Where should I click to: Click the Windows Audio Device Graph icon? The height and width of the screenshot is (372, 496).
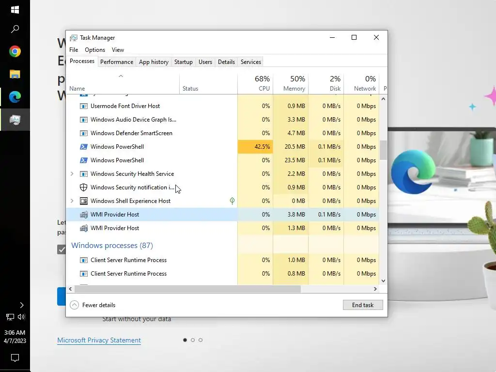tap(83, 120)
